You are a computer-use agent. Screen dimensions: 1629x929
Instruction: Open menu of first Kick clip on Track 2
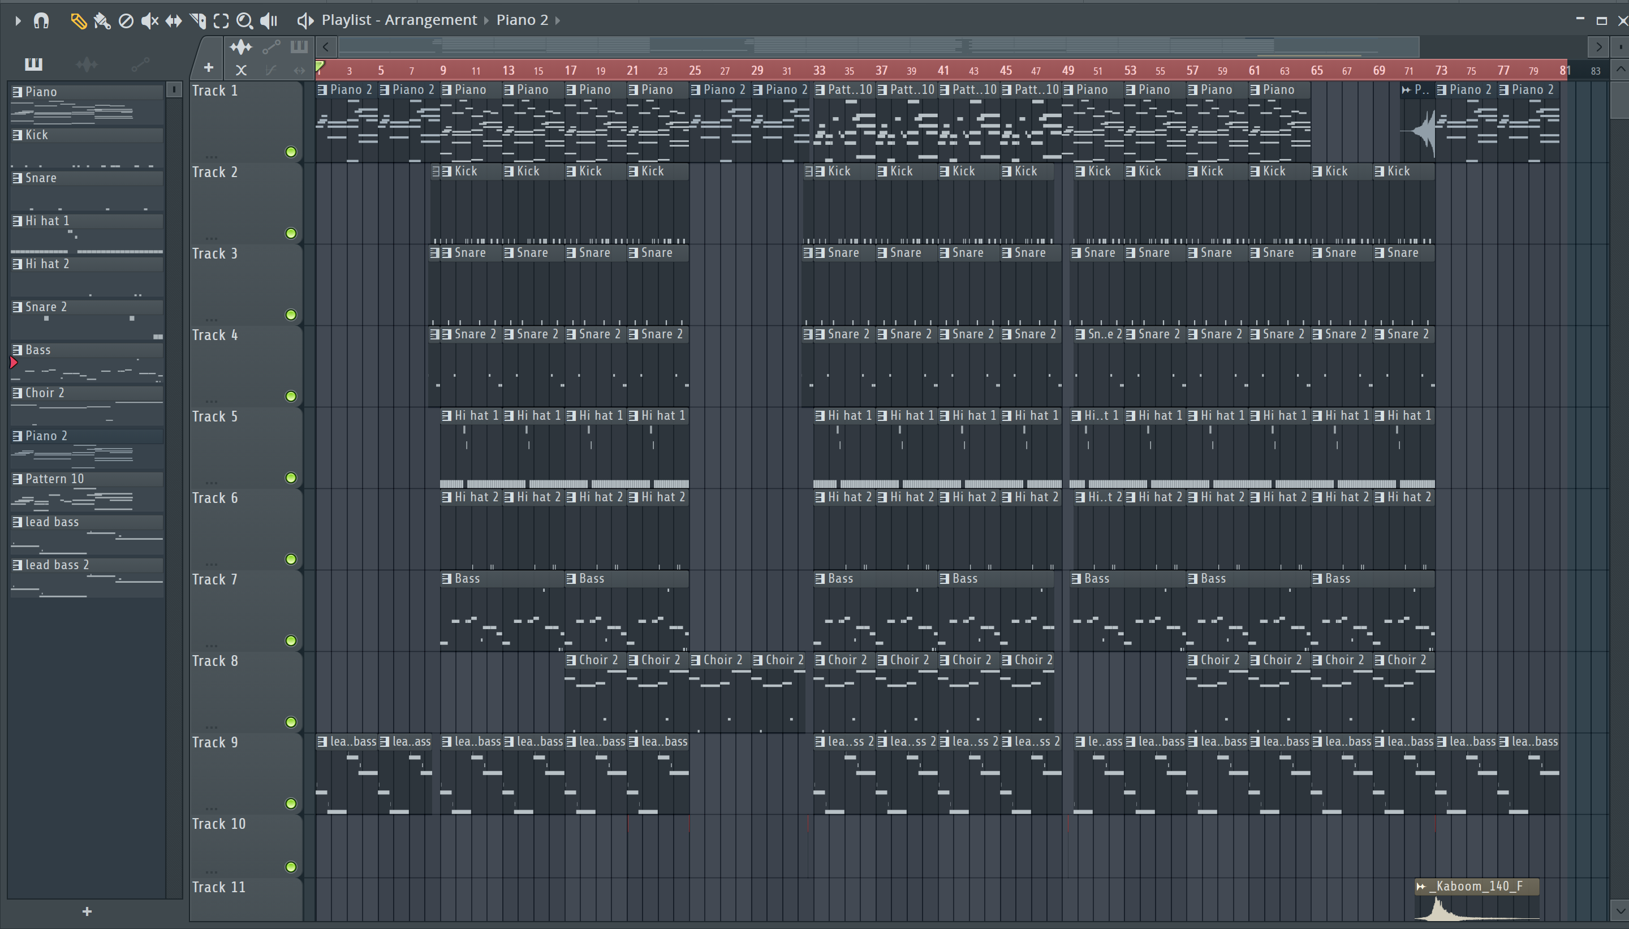[446, 171]
